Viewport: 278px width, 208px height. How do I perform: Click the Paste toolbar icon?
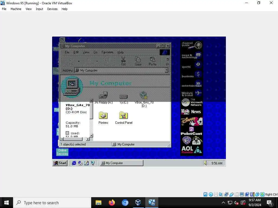[153, 61]
